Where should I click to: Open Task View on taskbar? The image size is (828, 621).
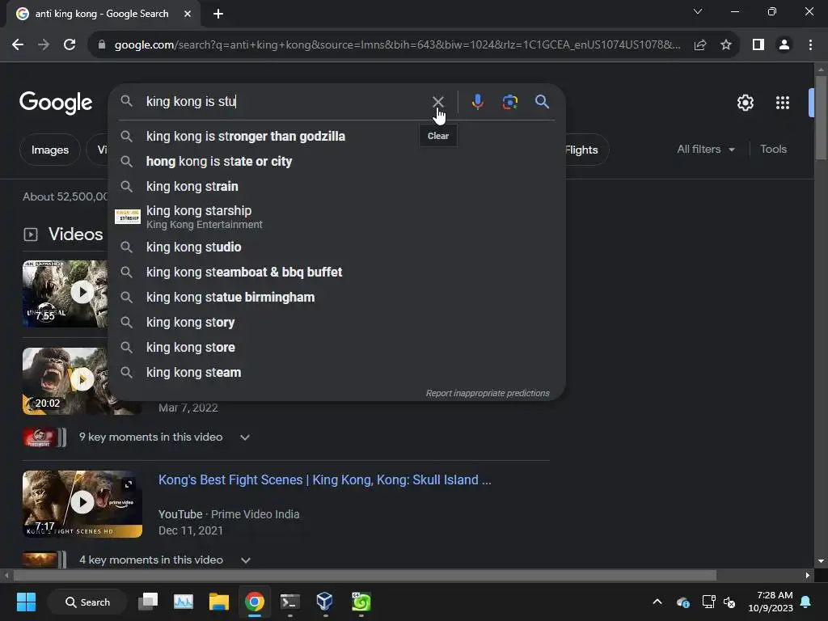(x=148, y=602)
